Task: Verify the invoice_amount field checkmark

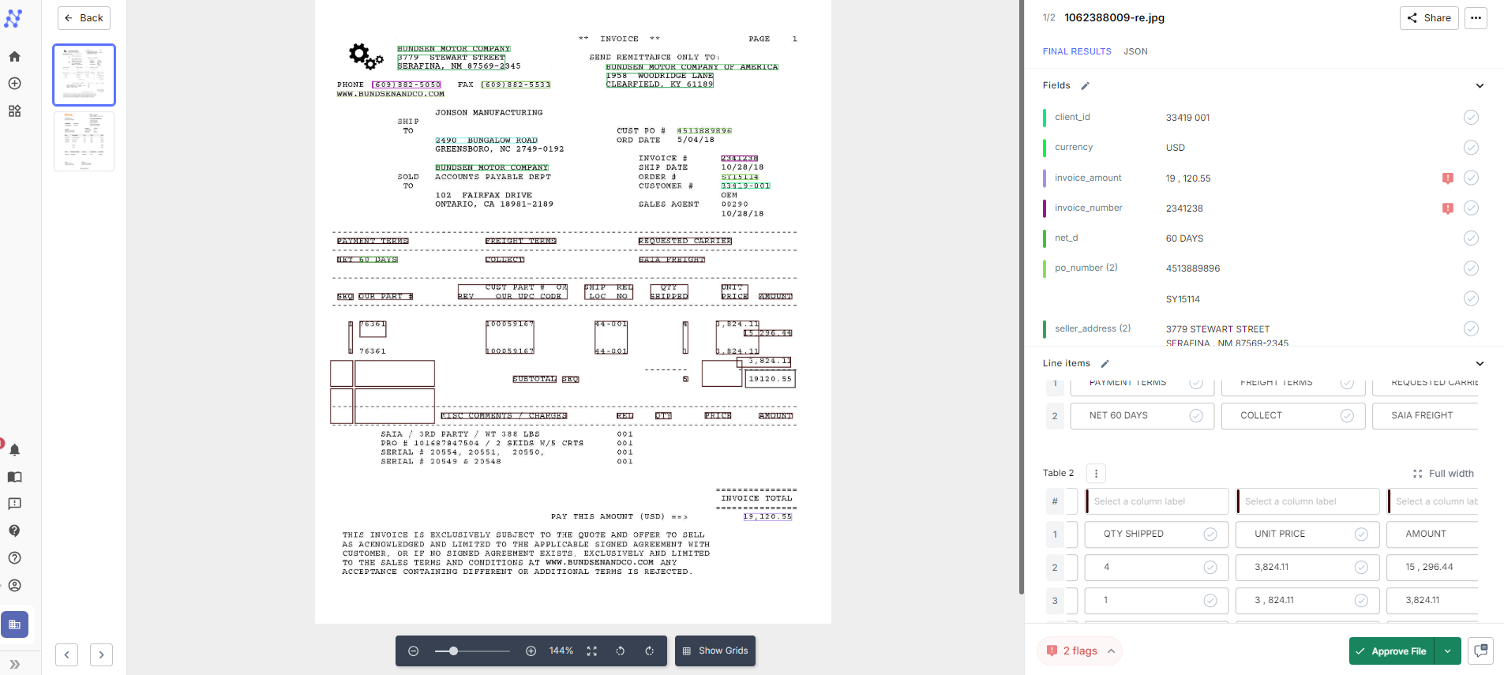Action: (1471, 178)
